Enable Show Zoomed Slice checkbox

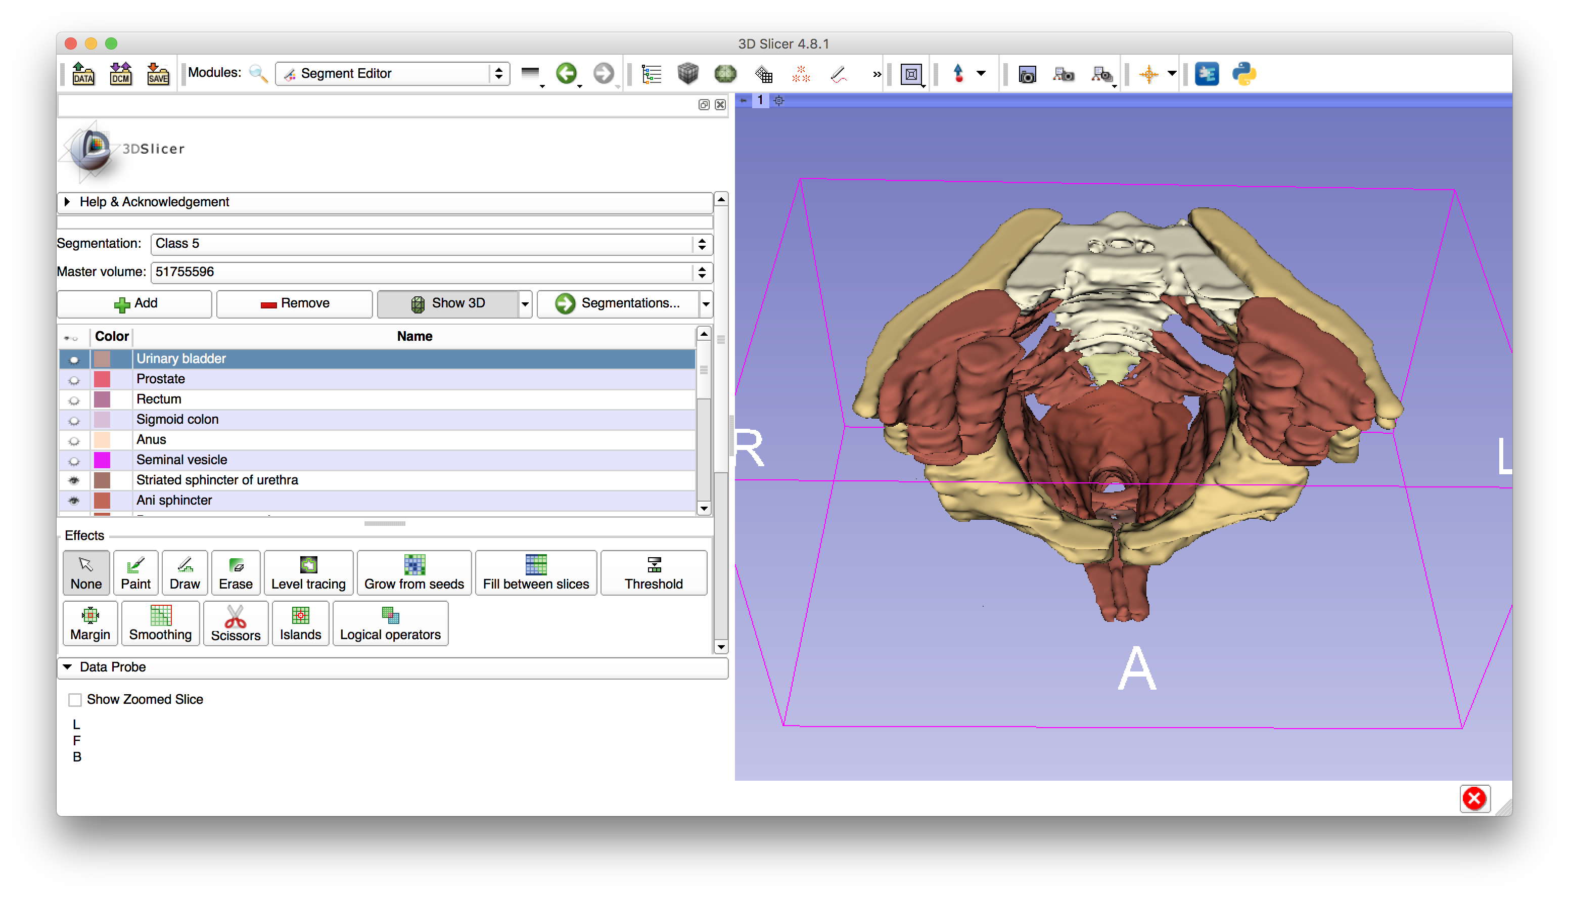pos(75,700)
